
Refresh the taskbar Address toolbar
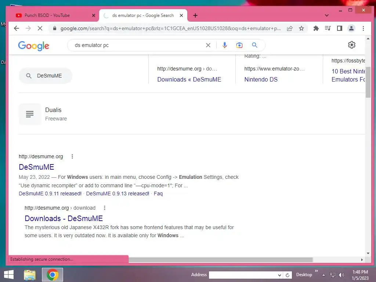coord(288,275)
